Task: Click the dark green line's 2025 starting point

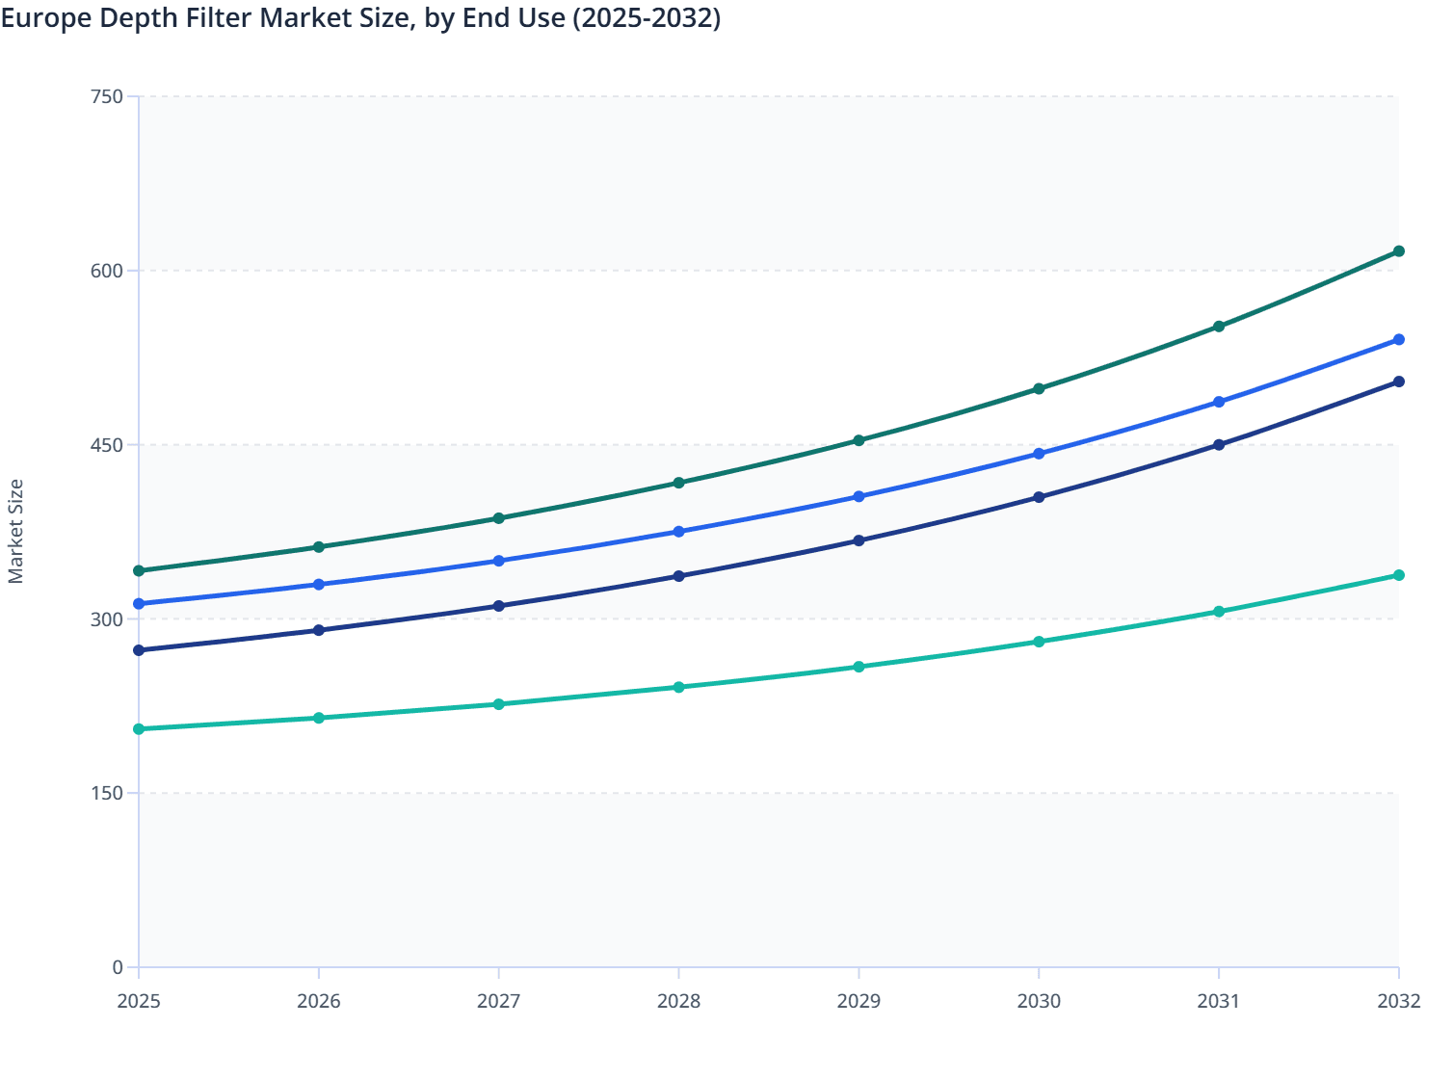Action: [x=139, y=571]
